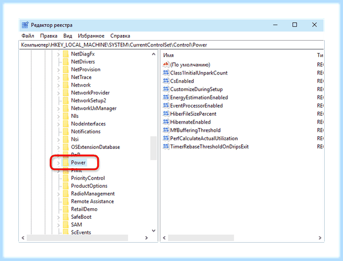343x261 pixels.
Task: Expand the Network tree node
Action: click(x=58, y=85)
